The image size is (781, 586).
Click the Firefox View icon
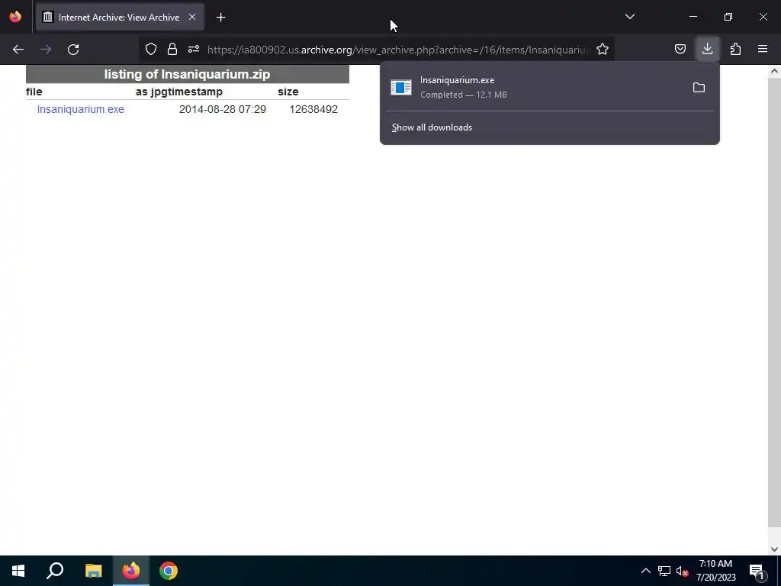[15, 17]
